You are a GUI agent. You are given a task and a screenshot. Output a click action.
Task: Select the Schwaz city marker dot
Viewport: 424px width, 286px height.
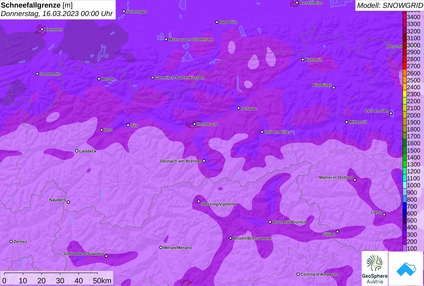coord(239,108)
